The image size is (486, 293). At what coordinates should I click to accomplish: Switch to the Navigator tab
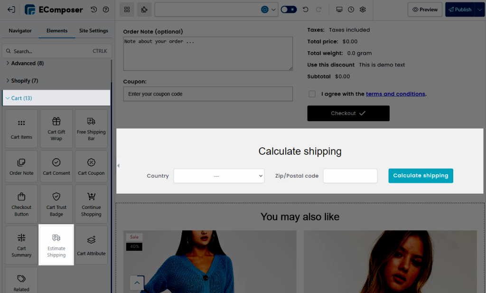pos(20,31)
